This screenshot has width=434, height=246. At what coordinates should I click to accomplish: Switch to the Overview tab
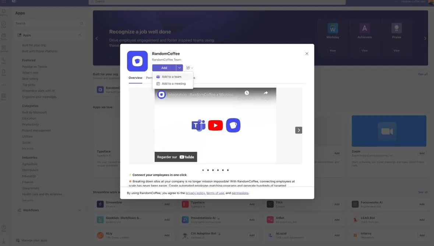tap(135, 78)
